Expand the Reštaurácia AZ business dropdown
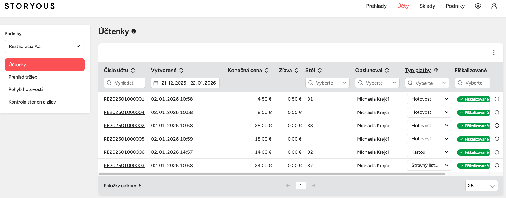The image size is (506, 198). (45, 46)
